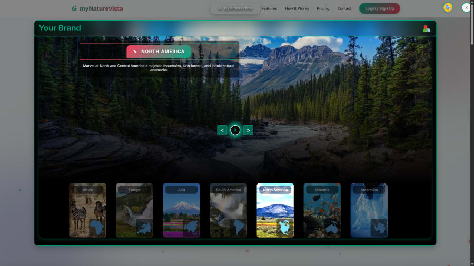Click the Africa continent map icon
The width and height of the screenshot is (474, 266).
pyautogui.click(x=97, y=228)
